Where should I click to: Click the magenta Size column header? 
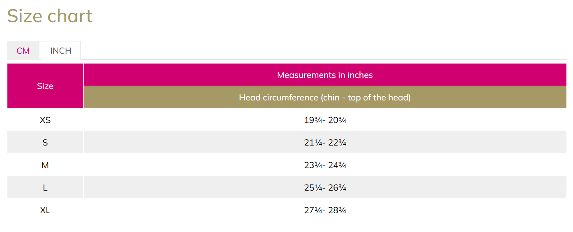pos(45,86)
